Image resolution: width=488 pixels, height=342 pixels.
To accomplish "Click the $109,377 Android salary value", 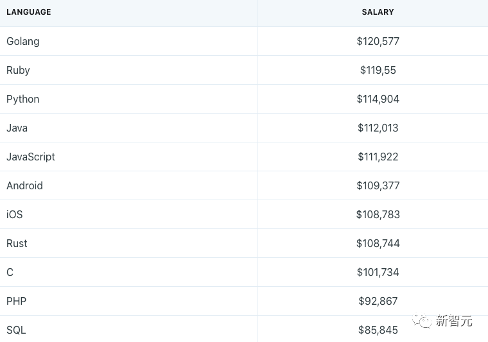I will point(378,185).
